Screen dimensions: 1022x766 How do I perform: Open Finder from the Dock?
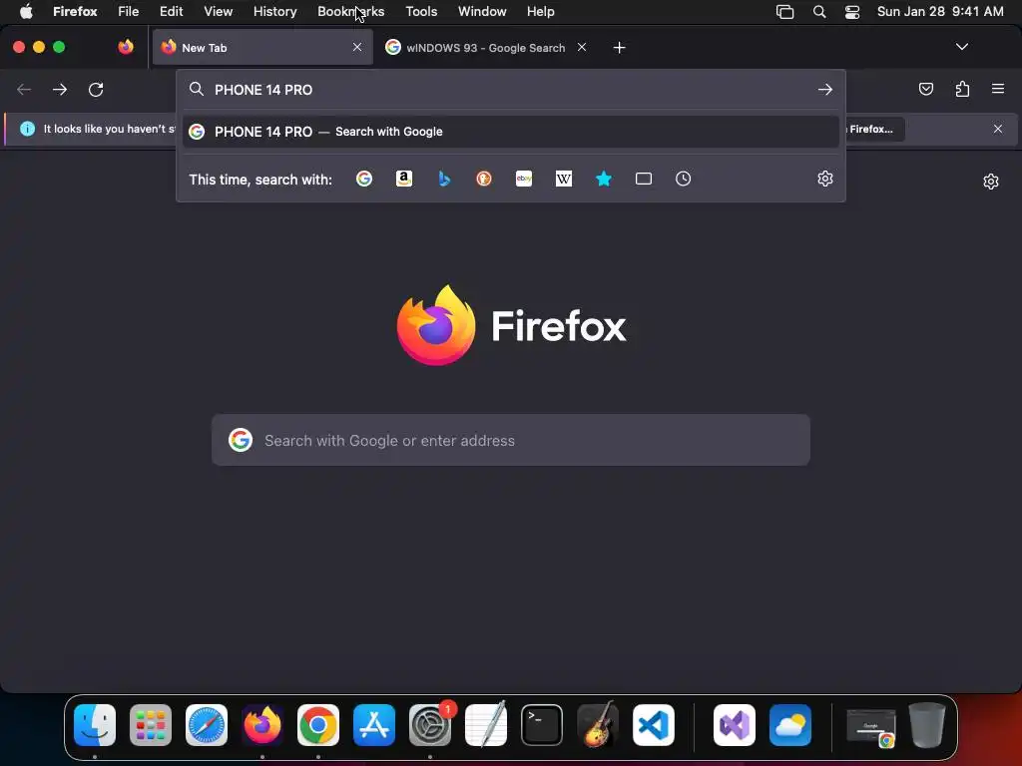(95, 725)
